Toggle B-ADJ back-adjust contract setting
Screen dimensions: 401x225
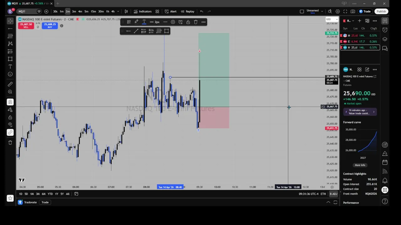[333, 194]
